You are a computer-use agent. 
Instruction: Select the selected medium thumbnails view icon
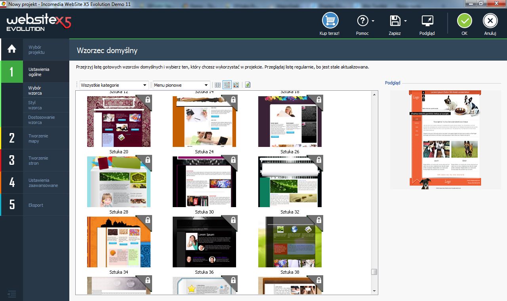(x=227, y=85)
